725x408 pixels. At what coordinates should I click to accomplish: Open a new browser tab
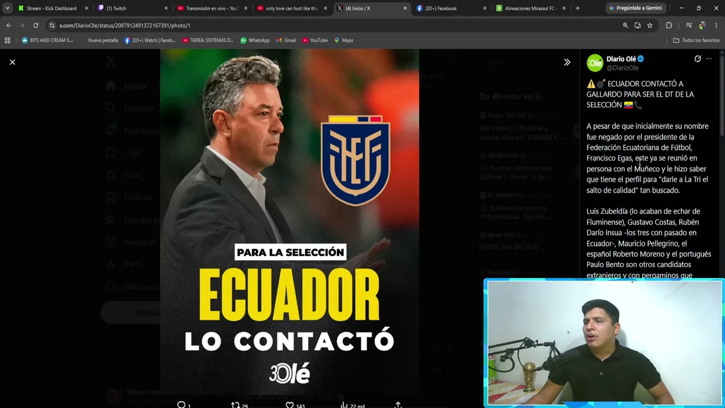pos(577,8)
